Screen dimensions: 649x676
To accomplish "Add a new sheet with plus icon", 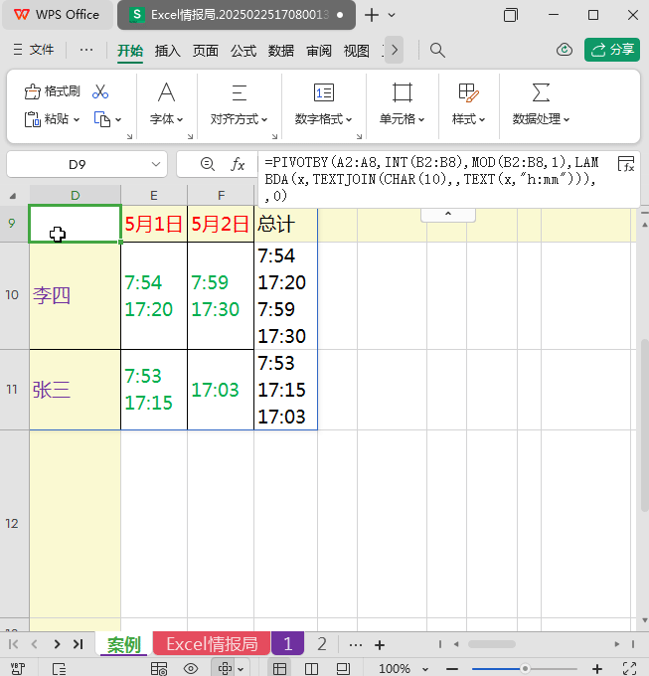I will tap(379, 644).
